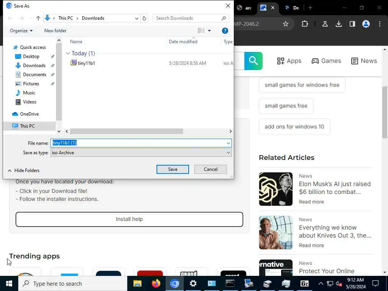Open Chrome Extensions puzzle icon
Viewport: 388px width, 291px height.
[x=305, y=24]
